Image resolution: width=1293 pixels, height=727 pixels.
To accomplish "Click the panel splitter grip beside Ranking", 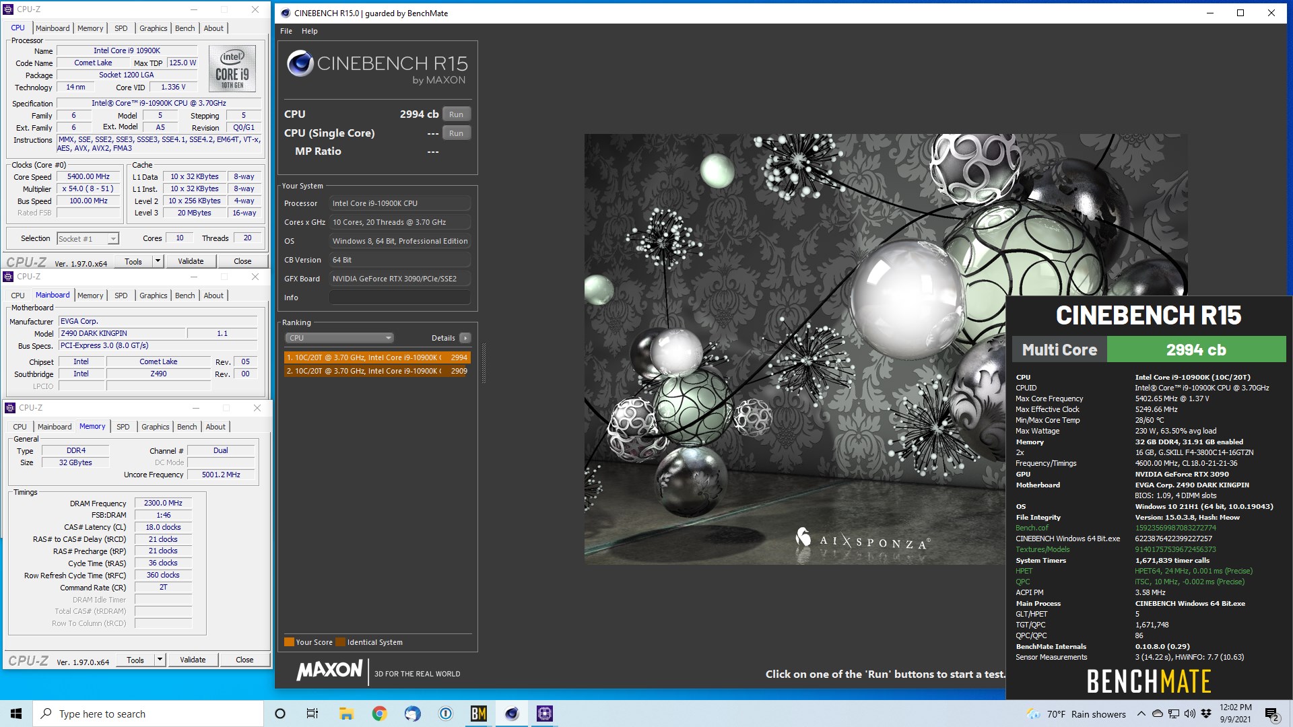I will (x=484, y=363).
